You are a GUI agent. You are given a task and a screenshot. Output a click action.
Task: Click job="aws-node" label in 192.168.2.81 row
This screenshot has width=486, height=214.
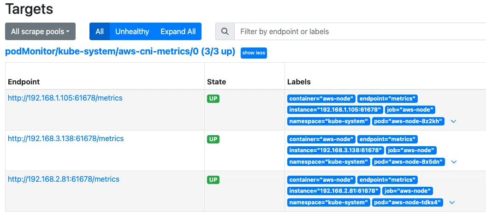click(x=407, y=191)
